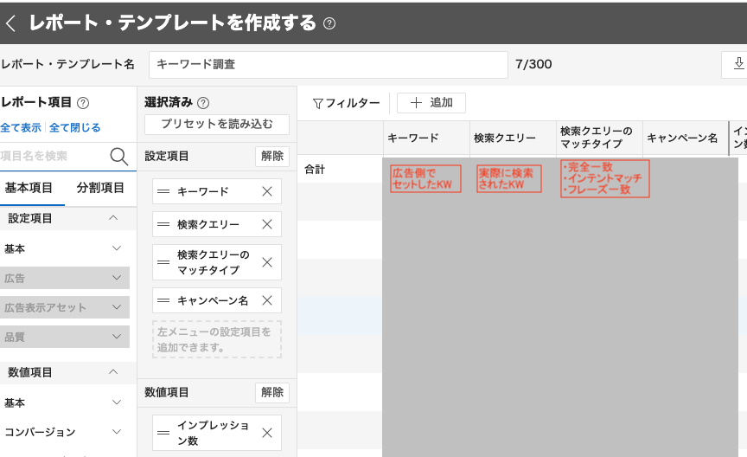Click プリセットを読み込む button
747x457 pixels.
pyautogui.click(x=217, y=125)
